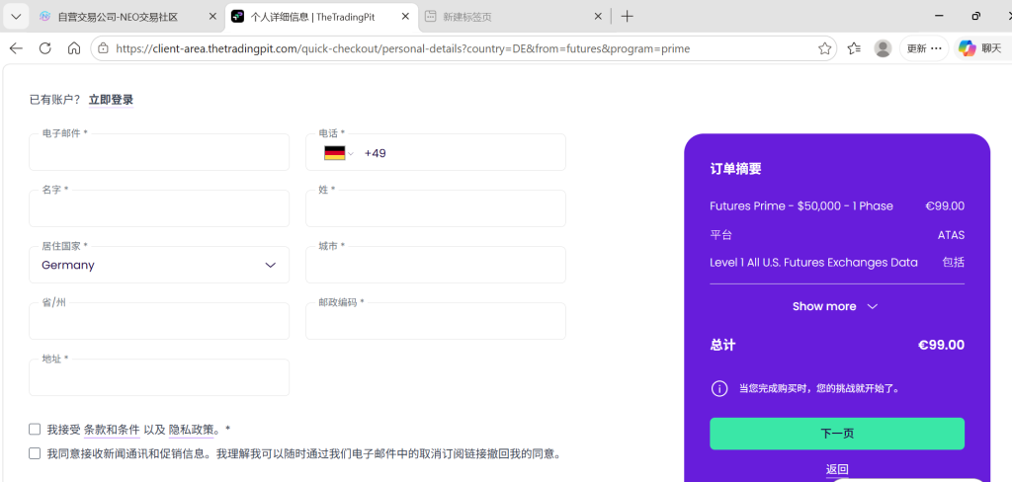The width and height of the screenshot is (1012, 482).
Task: Open the favorites list icon
Action: [x=854, y=48]
